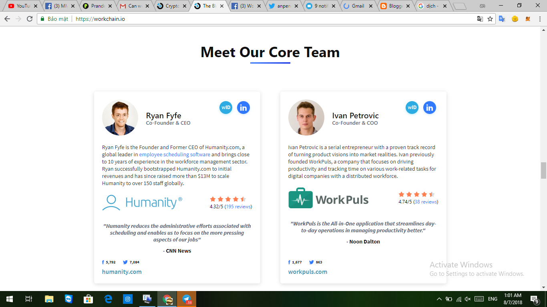Image resolution: width=547 pixels, height=307 pixels.
Task: Click the translate page icon in address bar
Action: click(x=480, y=19)
